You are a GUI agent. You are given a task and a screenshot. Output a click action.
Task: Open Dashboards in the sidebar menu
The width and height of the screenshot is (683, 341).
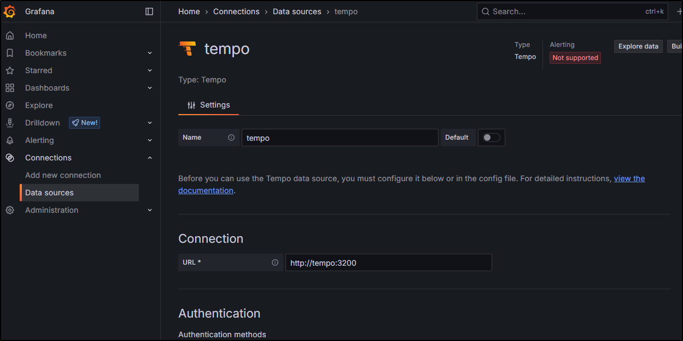coord(47,88)
